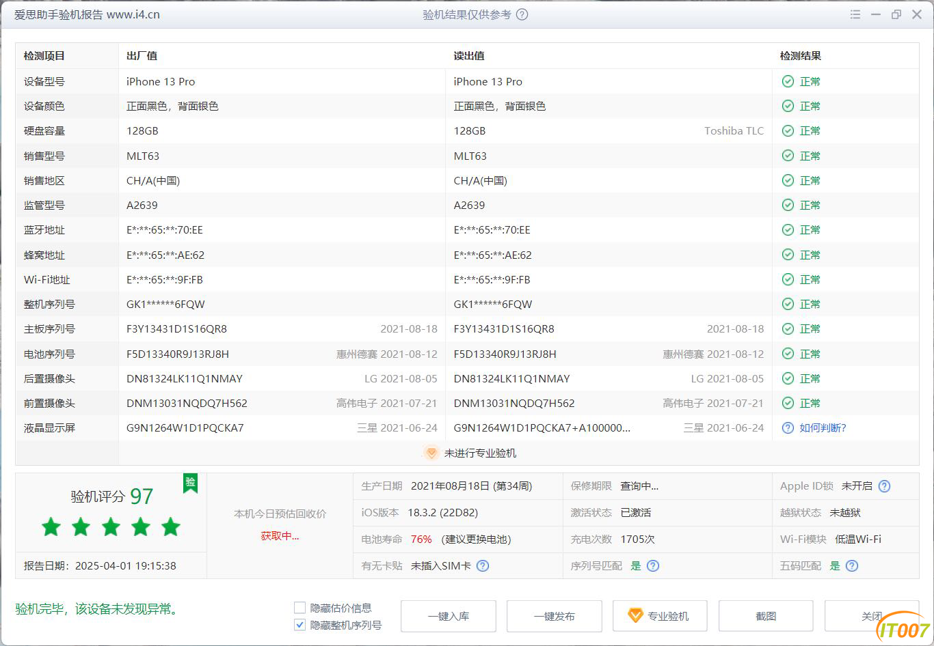This screenshot has width=934, height=646.
Task: Click the five-star rating row
Action: (x=111, y=527)
